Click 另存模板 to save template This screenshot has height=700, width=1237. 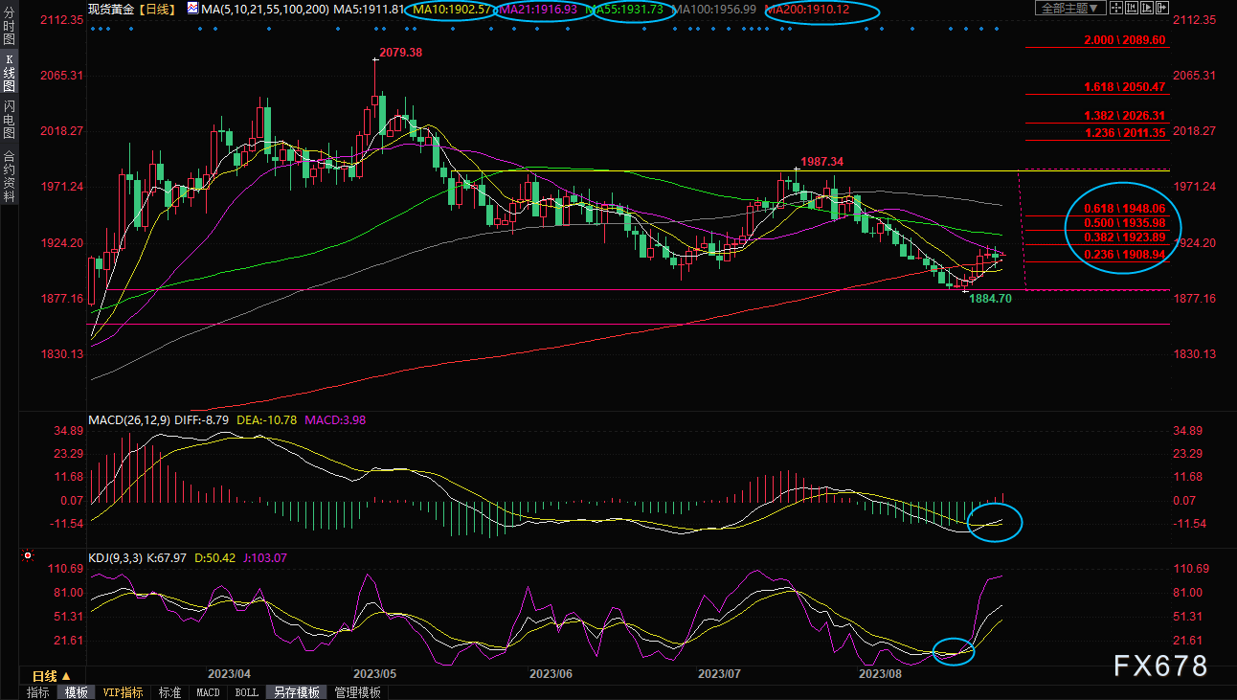(x=295, y=692)
